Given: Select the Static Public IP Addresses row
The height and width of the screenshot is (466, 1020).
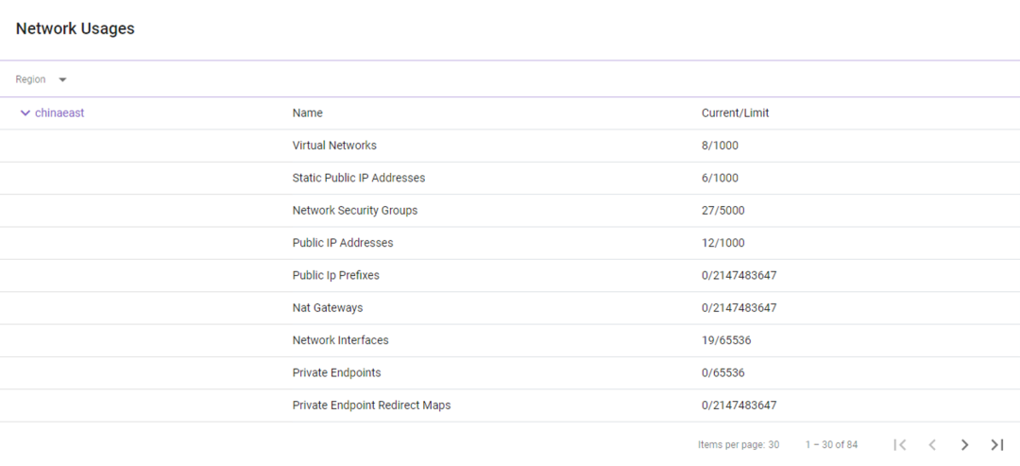Looking at the screenshot, I should [359, 178].
